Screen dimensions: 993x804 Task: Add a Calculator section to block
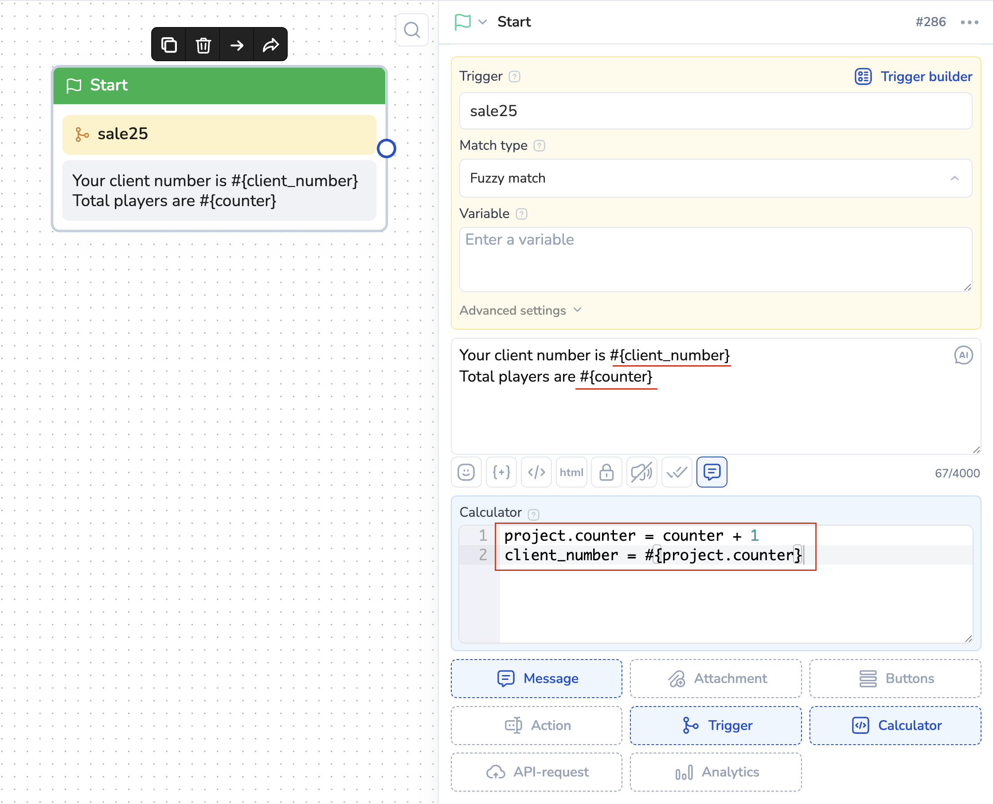tap(895, 725)
